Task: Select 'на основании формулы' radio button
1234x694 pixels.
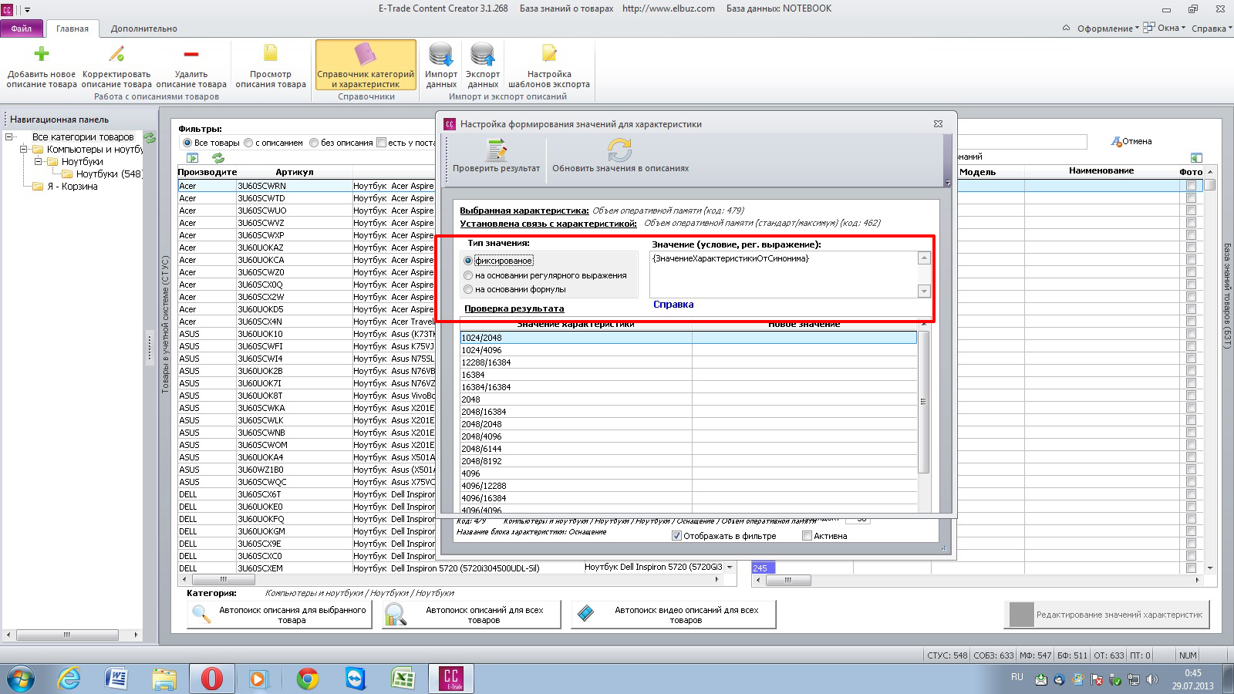Action: pyautogui.click(x=468, y=289)
